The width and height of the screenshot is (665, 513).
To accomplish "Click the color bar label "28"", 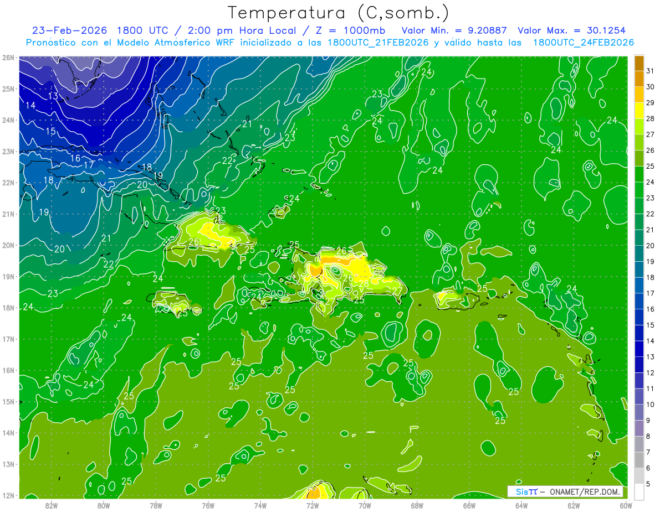I will tap(650, 118).
